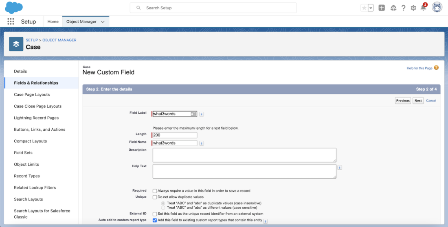The image size is (448, 227).
Task: Open Compact Layouts
Action: tap(30, 141)
